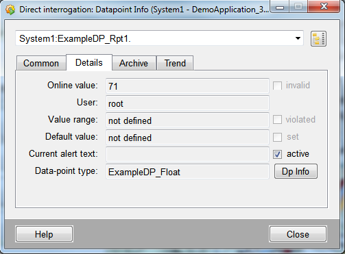Uncheck the active alert checkbox

(277, 154)
